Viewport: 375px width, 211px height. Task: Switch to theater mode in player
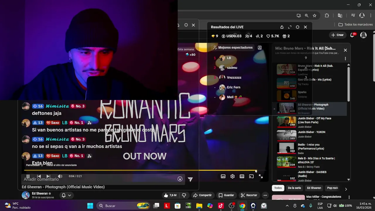click(242, 176)
